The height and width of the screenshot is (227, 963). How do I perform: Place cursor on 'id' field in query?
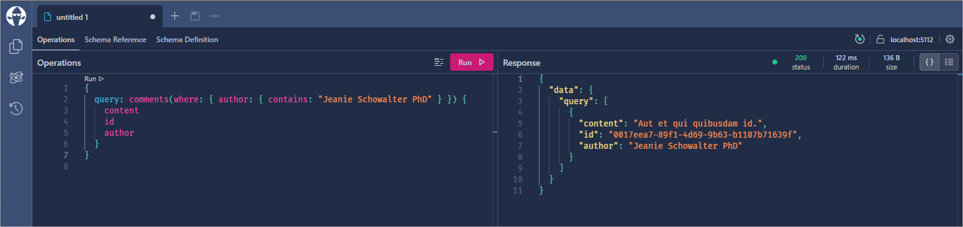[109, 122]
